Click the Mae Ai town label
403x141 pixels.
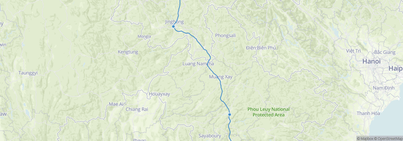pyautogui.click(x=116, y=104)
